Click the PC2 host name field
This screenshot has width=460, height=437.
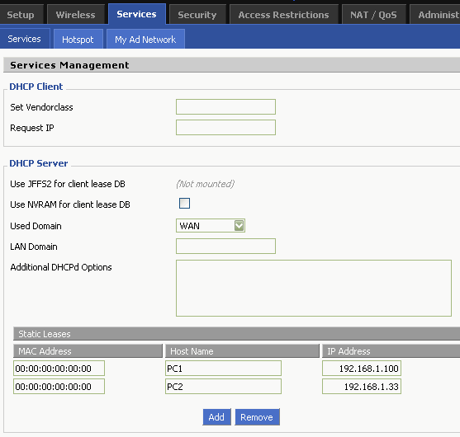click(223, 387)
